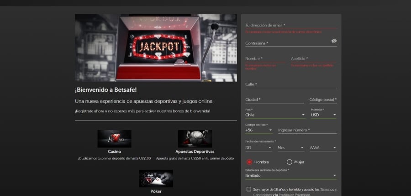Viewport: 411px width, 196px height.
Task: Toggle password visibility eye icon
Action: pos(334,41)
